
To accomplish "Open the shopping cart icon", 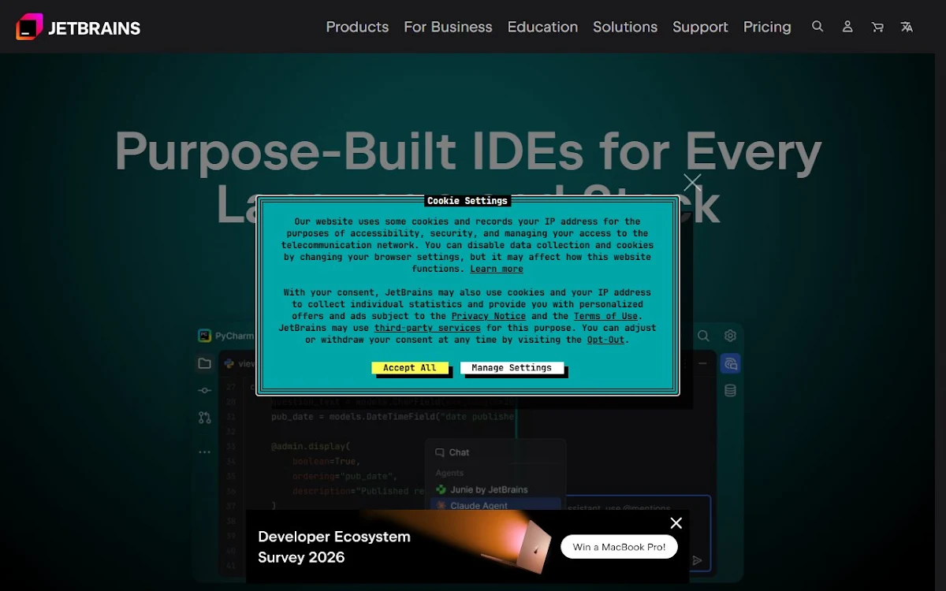I will point(877,27).
